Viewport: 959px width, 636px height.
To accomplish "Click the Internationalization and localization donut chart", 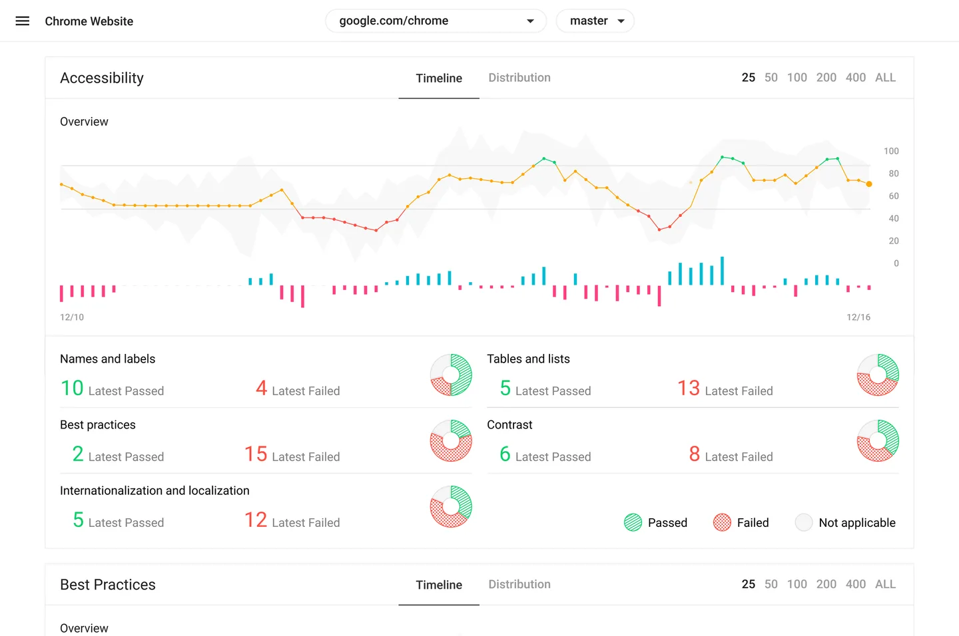I will 451,507.
